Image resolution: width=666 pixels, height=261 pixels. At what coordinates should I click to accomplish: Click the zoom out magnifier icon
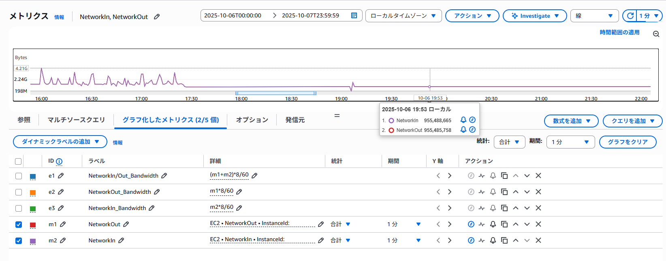click(x=656, y=34)
